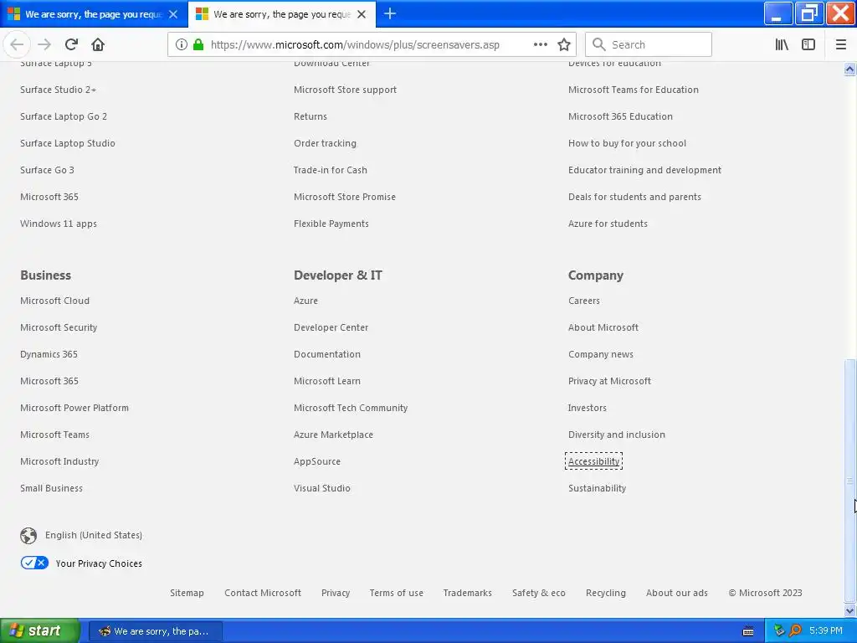
Task: Open the Investors link
Action: click(x=587, y=408)
